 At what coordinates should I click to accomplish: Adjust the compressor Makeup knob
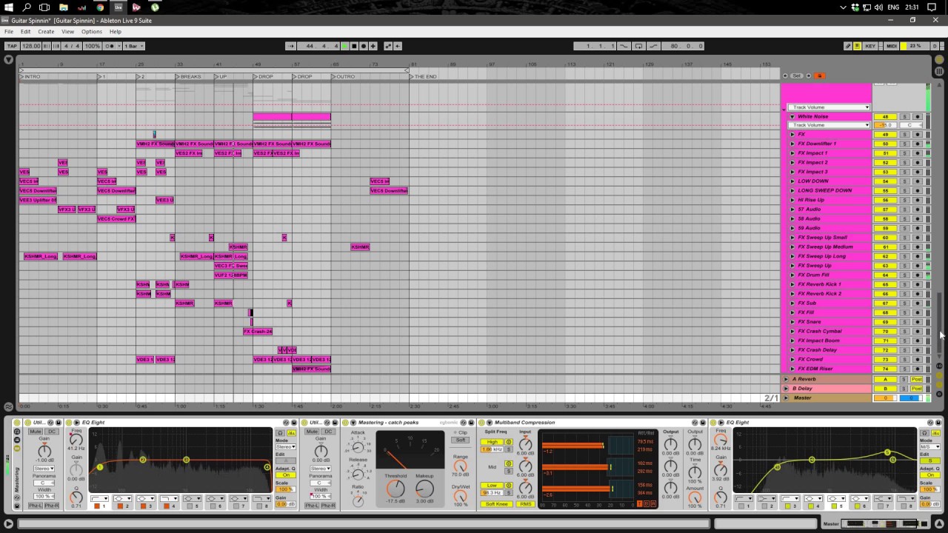(424, 489)
